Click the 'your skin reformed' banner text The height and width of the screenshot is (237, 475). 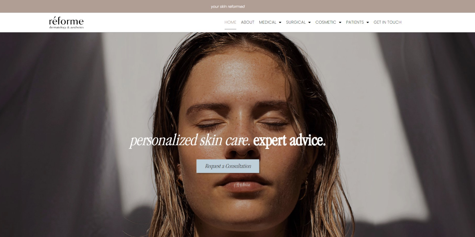pos(228,6)
